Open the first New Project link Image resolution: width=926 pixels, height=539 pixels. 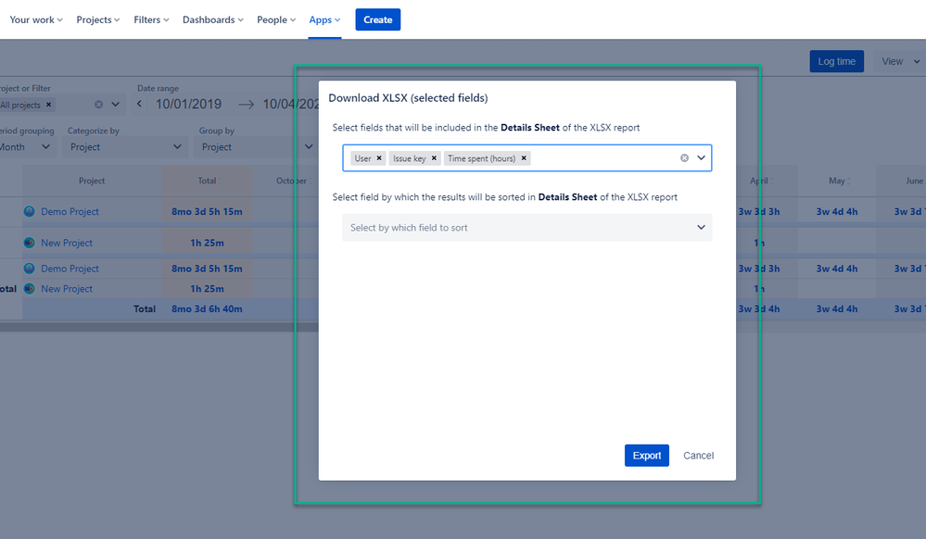[67, 243]
